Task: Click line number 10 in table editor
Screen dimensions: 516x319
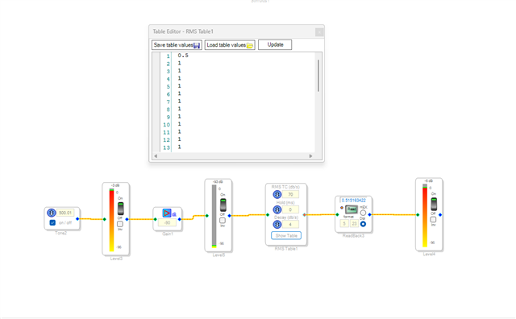Action: (x=167, y=125)
